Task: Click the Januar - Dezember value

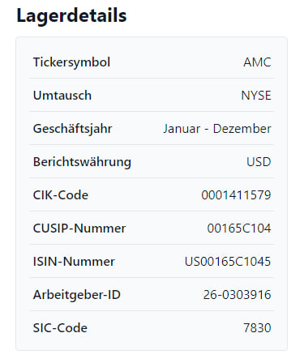Action: click(217, 129)
